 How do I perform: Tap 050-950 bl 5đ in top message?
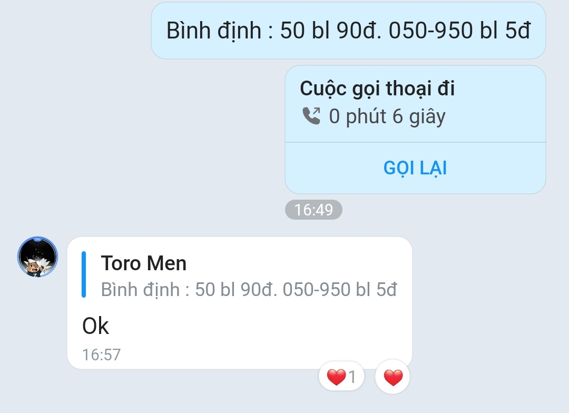click(x=460, y=29)
